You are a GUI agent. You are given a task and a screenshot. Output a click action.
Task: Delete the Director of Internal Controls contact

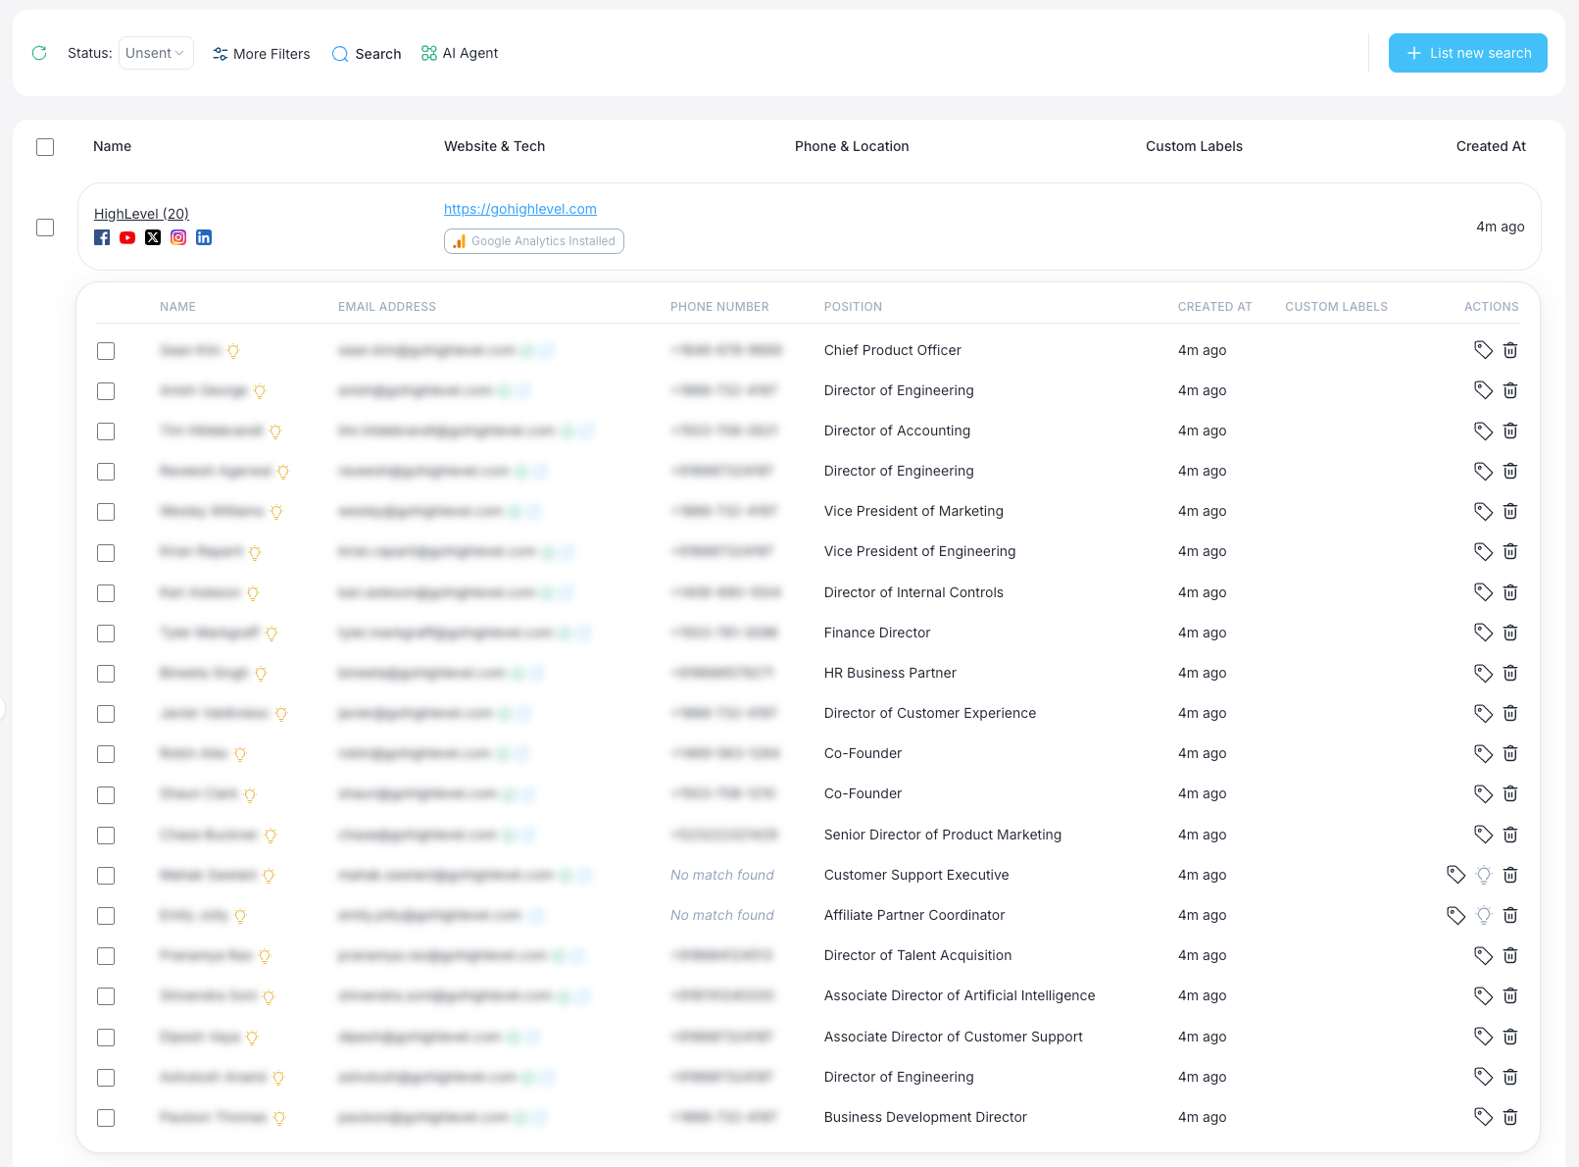point(1510,592)
